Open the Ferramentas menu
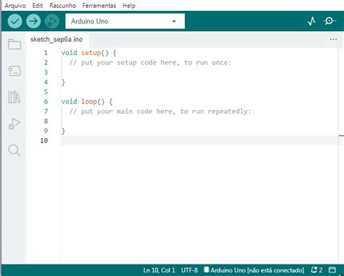The image size is (344, 276). point(99,6)
